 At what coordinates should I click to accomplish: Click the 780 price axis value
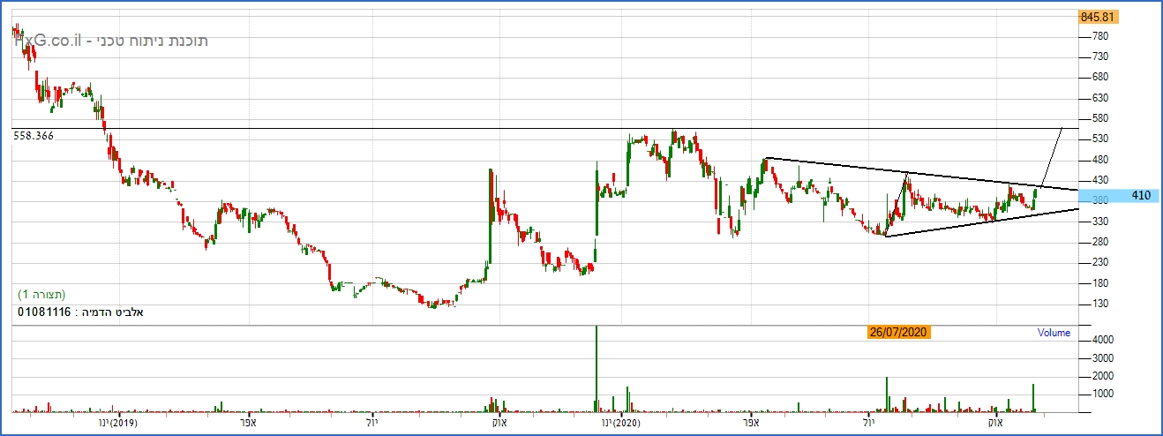pos(1099,36)
